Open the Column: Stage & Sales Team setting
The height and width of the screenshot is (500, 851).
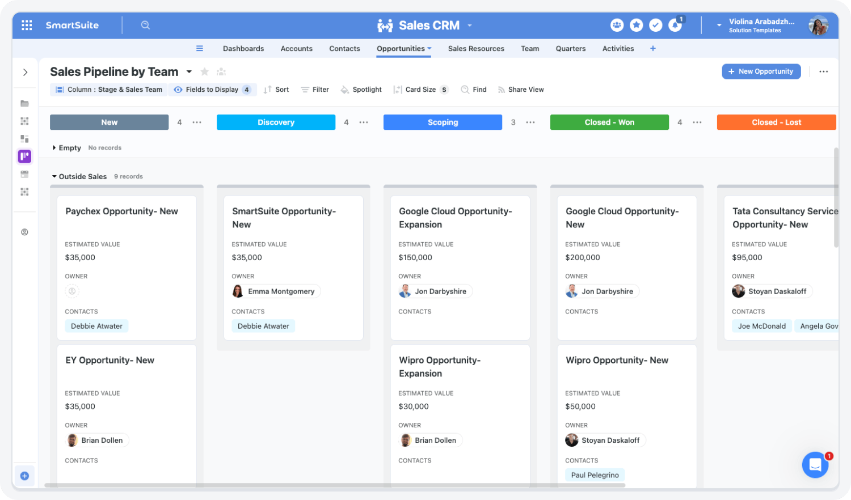tap(109, 90)
